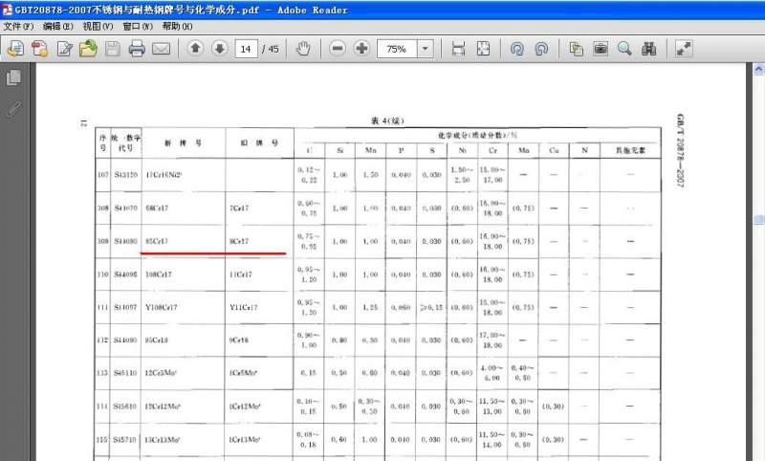The height and width of the screenshot is (461, 765).
Task: Go to the next page with down arrow
Action: click(220, 48)
